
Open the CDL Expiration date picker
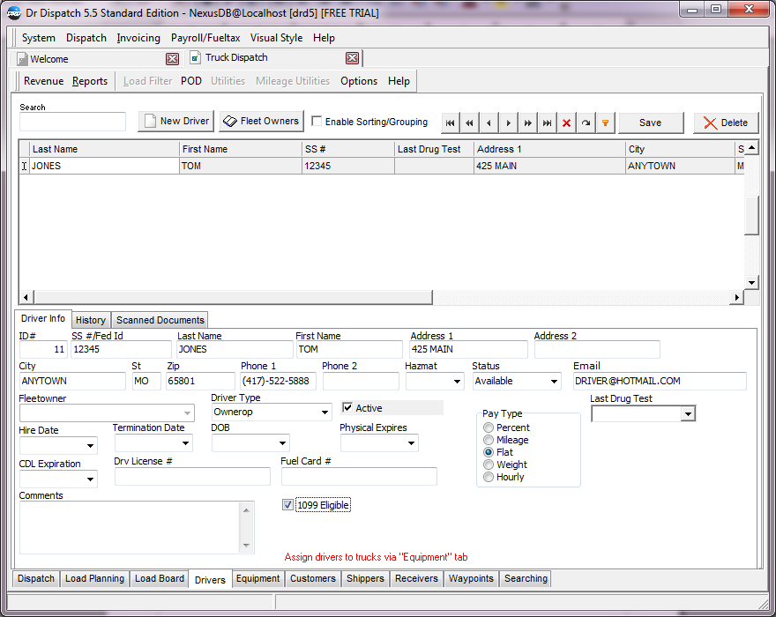click(90, 479)
